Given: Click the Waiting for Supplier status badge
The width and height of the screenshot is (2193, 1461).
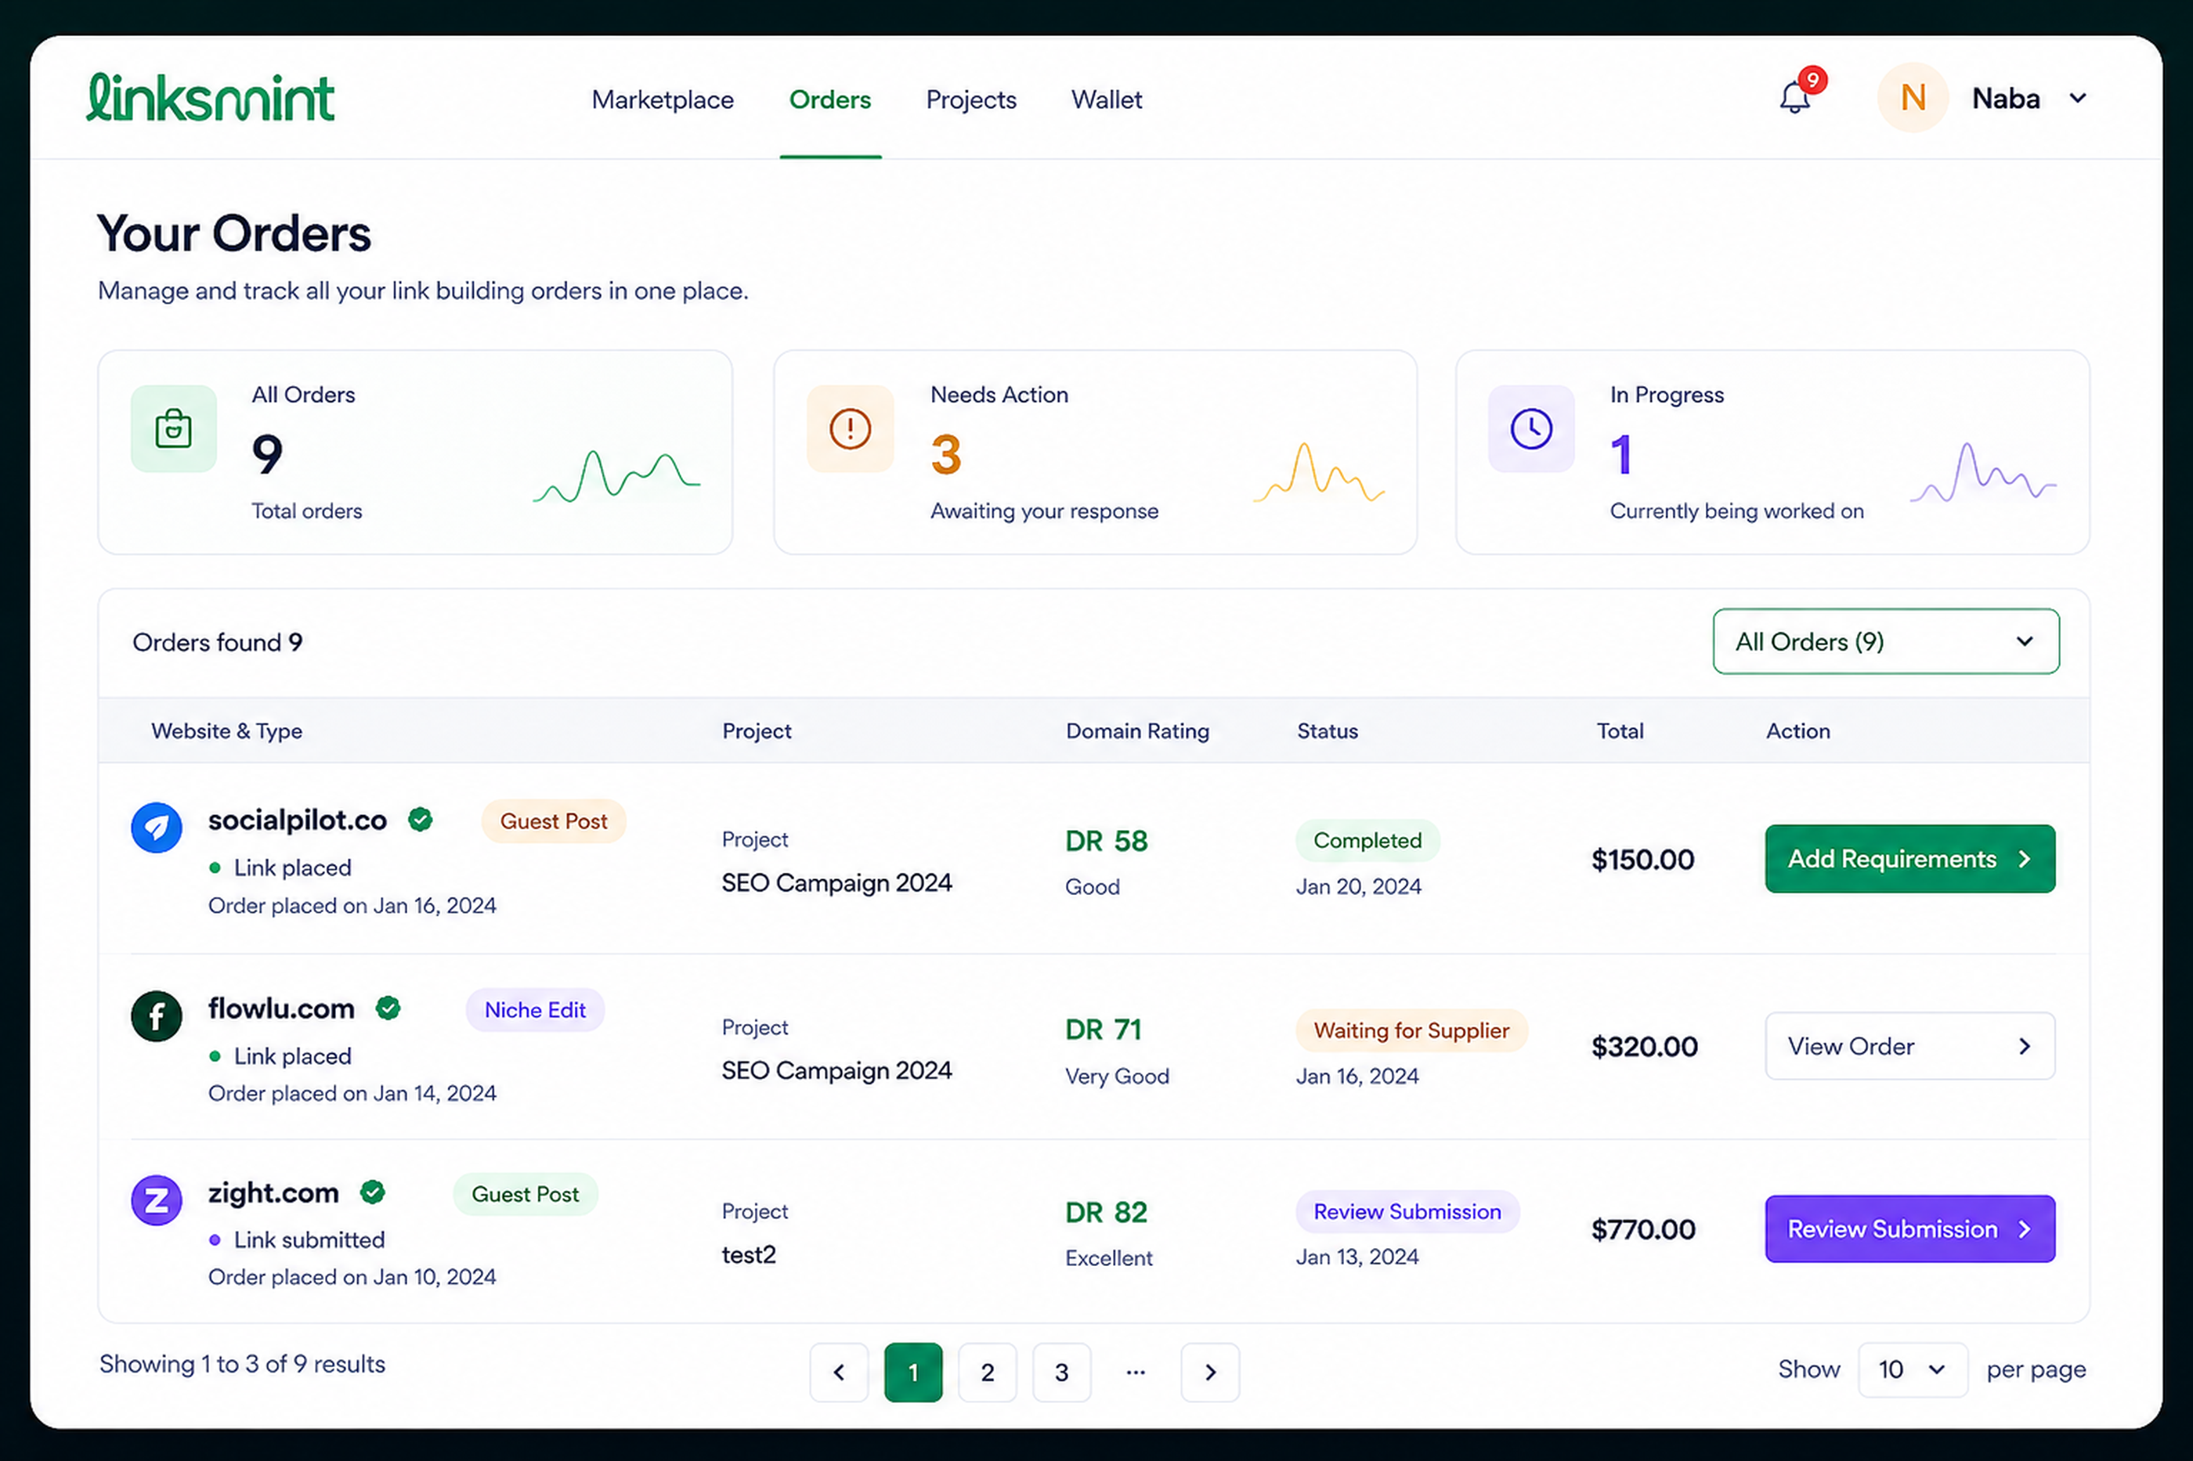Looking at the screenshot, I should tap(1411, 1030).
